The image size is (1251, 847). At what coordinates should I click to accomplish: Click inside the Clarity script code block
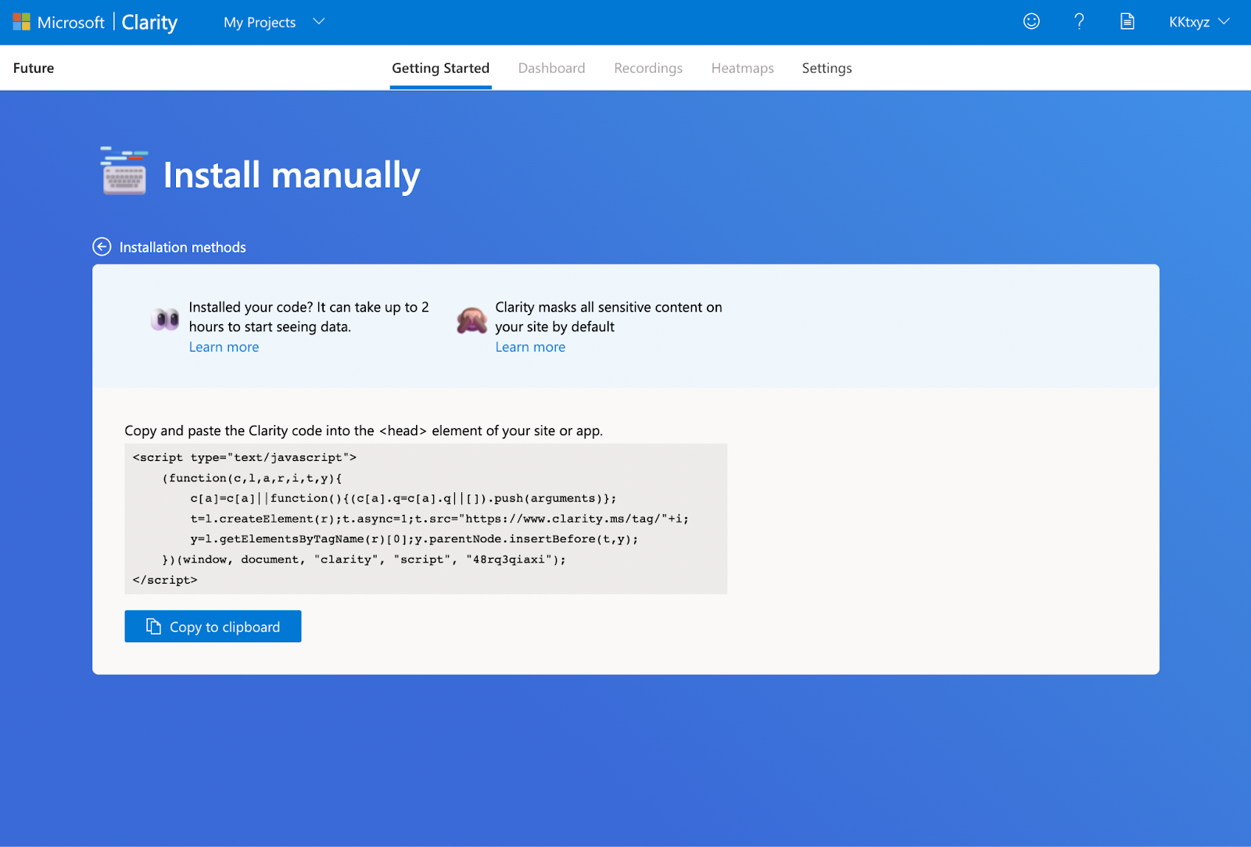tap(425, 519)
